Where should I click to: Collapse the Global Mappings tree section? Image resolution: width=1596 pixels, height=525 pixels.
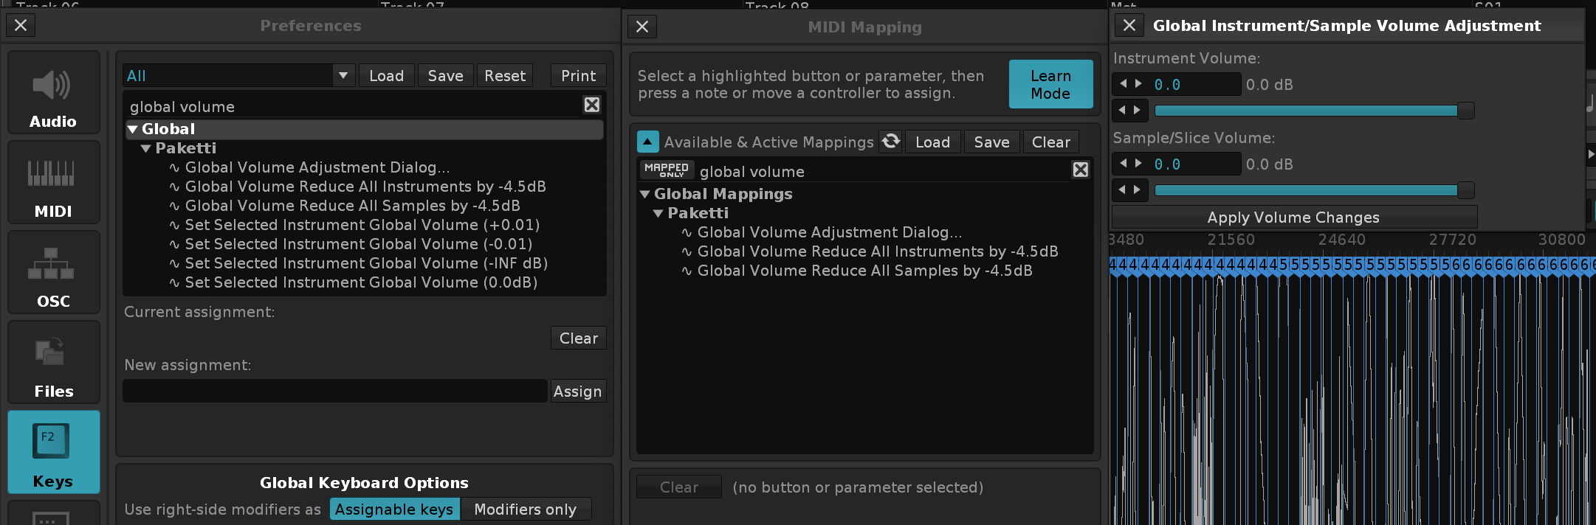[x=645, y=195]
